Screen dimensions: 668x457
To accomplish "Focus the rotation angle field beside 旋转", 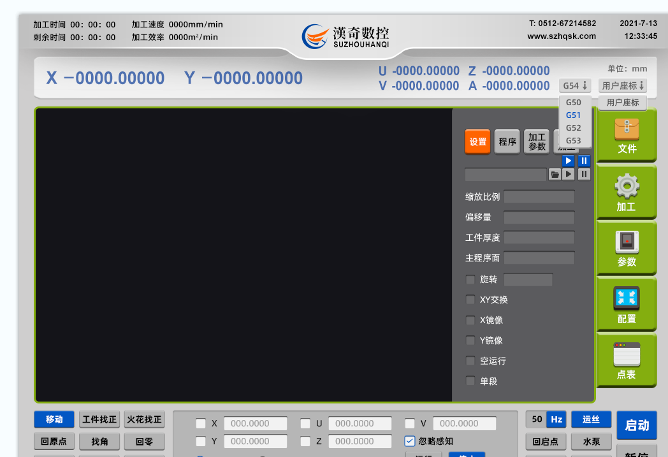I will point(528,279).
